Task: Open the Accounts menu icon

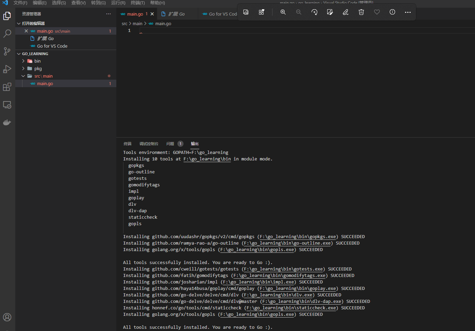Action: [x=7, y=317]
